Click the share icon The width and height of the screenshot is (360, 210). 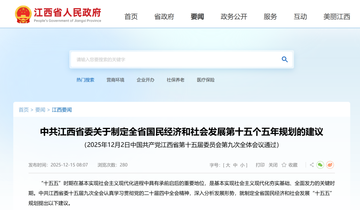pos(312,165)
